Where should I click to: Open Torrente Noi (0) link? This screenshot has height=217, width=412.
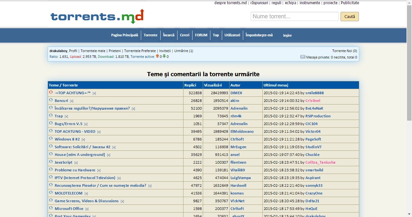(345, 51)
